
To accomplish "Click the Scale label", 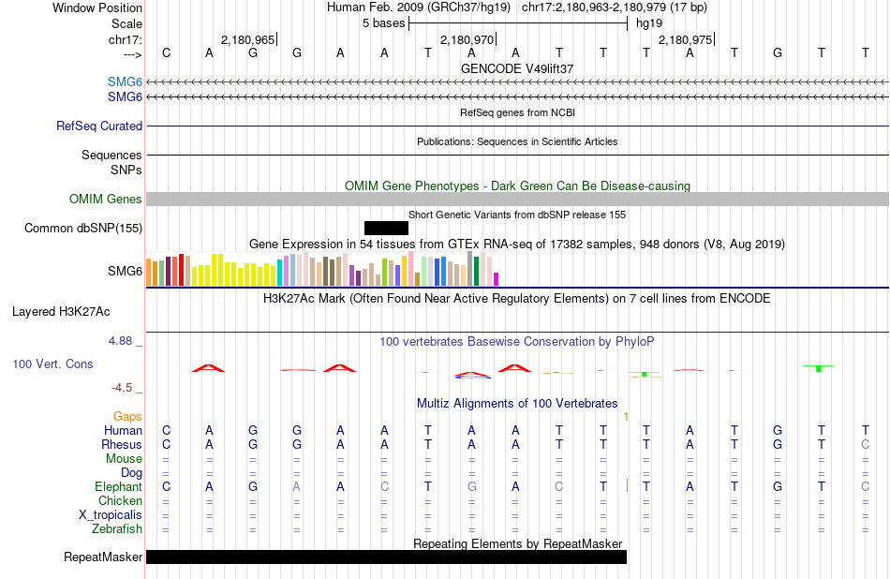I will point(127,23).
